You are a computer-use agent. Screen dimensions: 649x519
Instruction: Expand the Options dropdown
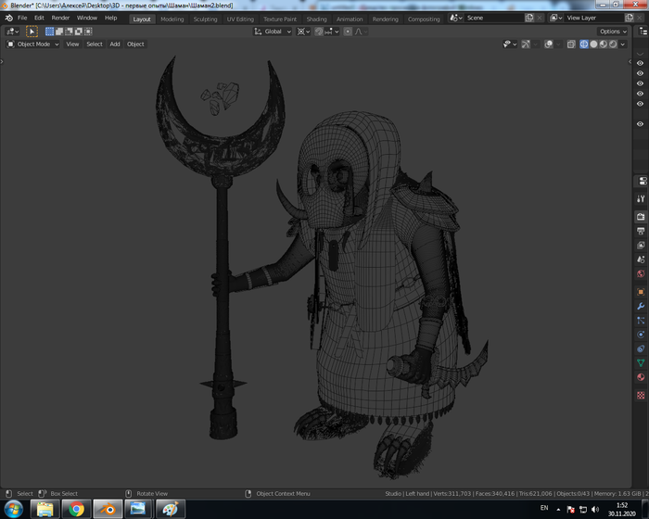(x=613, y=32)
